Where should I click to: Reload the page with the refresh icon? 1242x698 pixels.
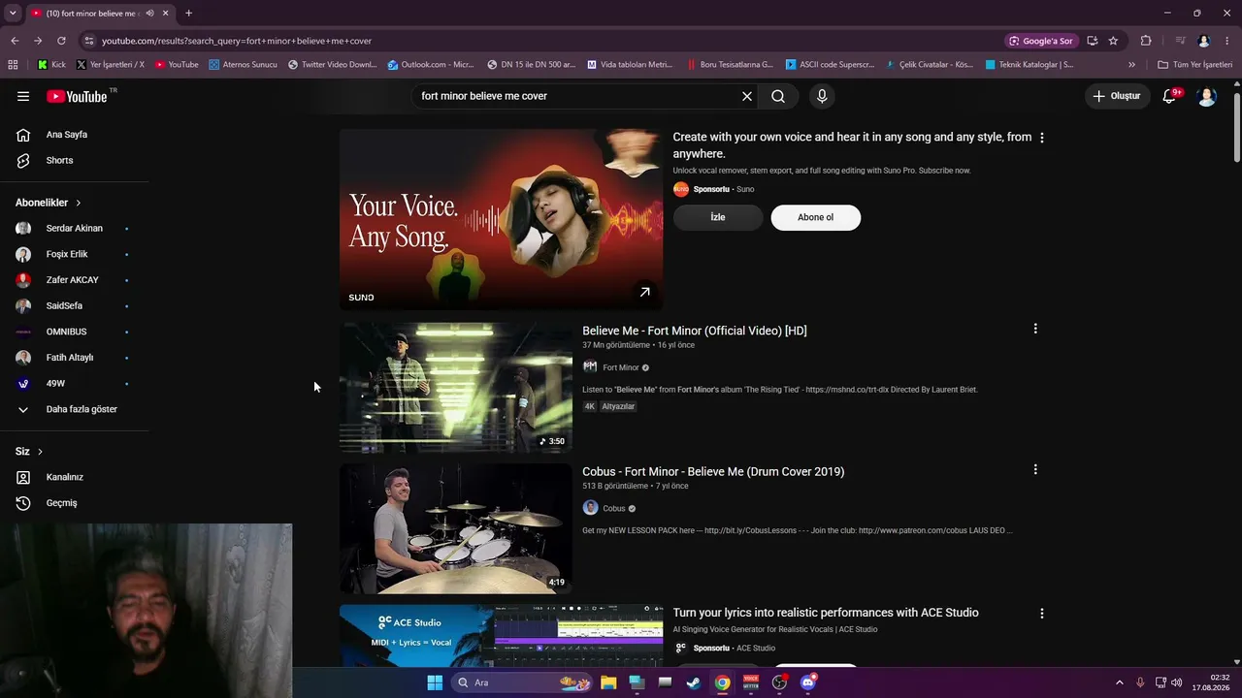(61, 41)
